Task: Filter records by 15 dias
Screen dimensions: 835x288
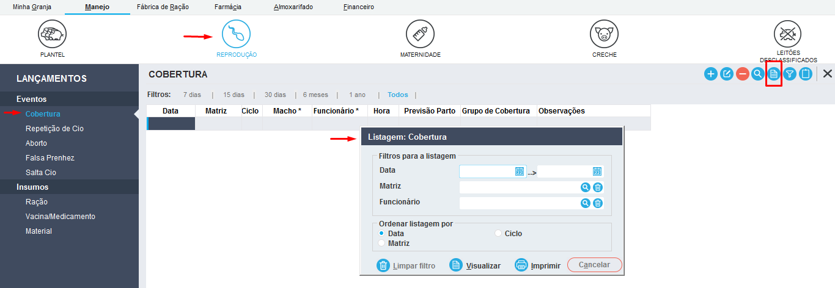Action: pos(234,95)
